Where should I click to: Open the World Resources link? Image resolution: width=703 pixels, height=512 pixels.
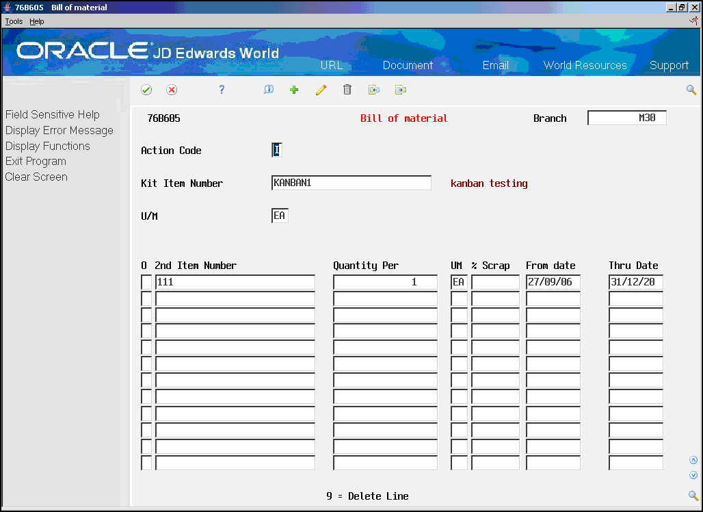click(585, 65)
